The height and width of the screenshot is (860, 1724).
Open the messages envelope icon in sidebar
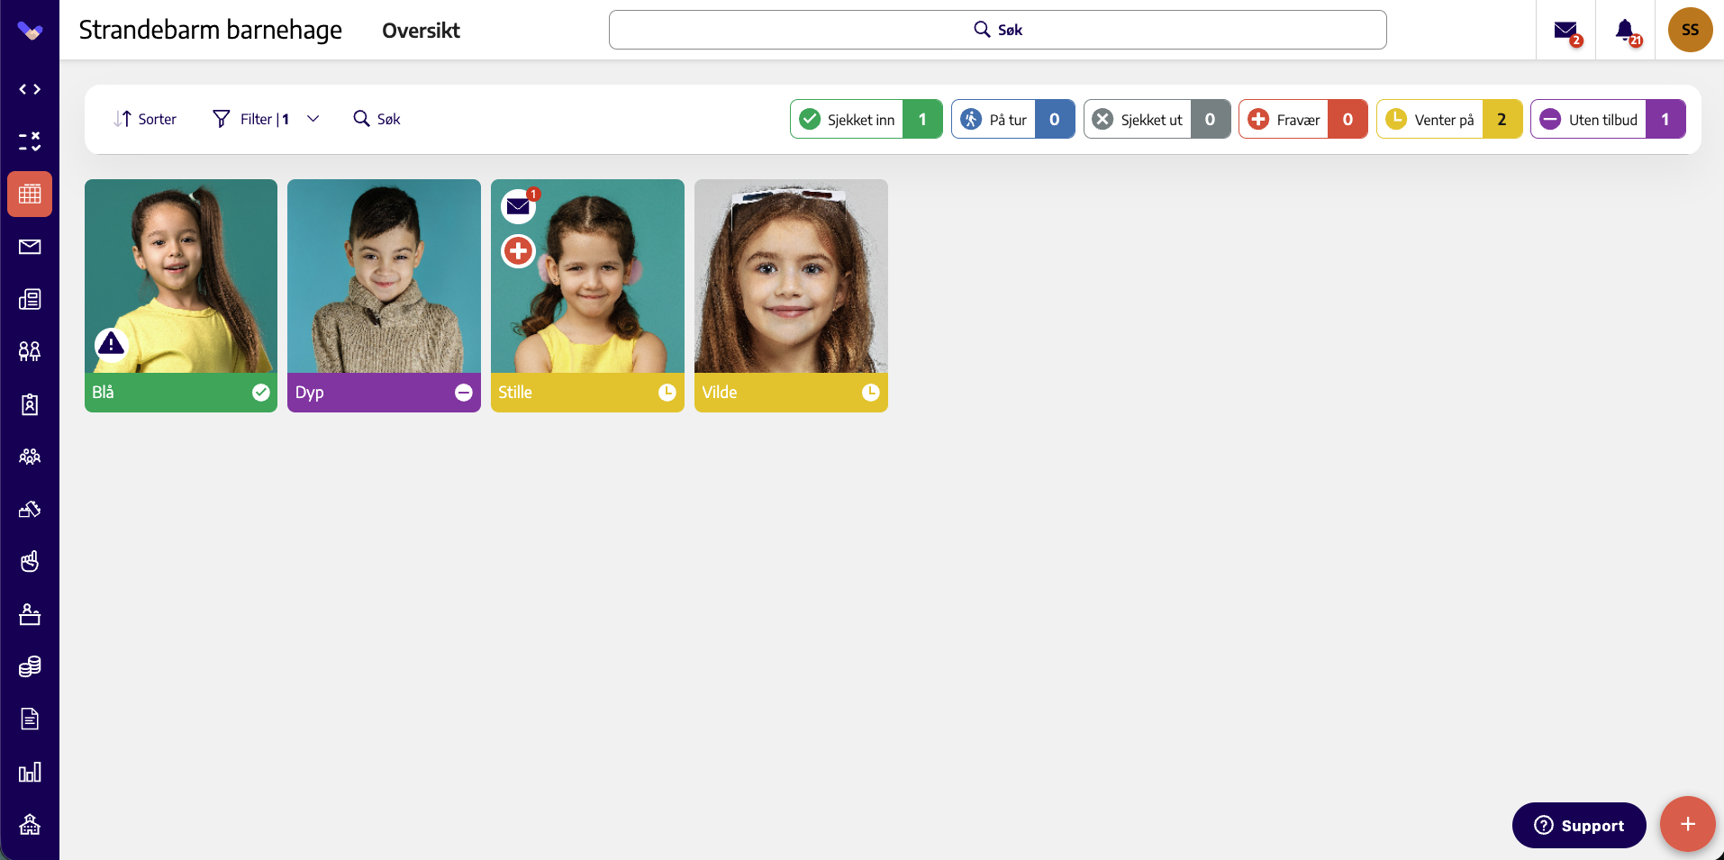click(30, 247)
